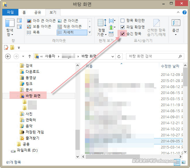
Task: Select 파일자료 (D:) drive in the tree
Action: point(27,150)
